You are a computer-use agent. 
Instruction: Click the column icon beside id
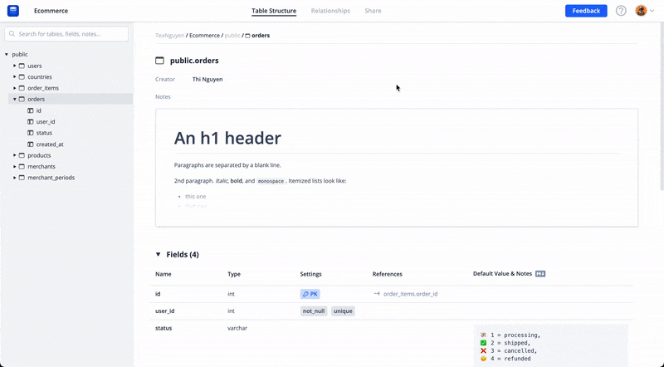[x=31, y=110]
